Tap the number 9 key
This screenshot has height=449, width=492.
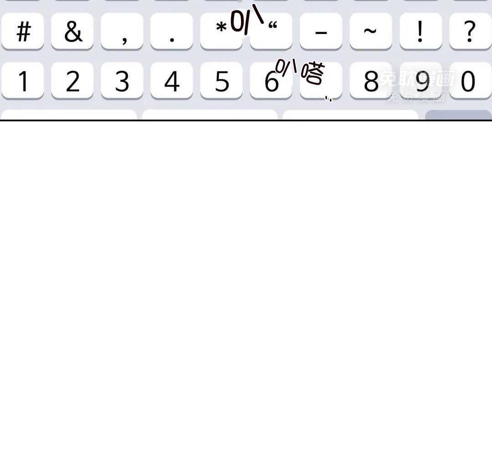tap(421, 81)
